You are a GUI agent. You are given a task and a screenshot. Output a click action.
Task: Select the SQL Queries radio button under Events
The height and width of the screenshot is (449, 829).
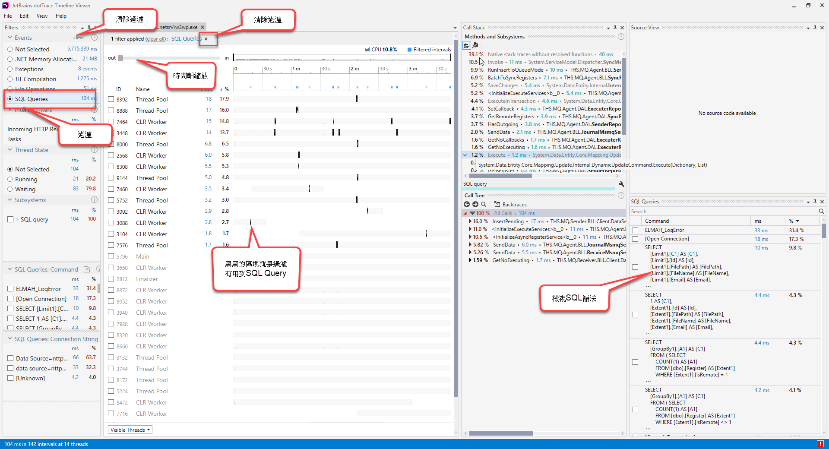pos(10,98)
